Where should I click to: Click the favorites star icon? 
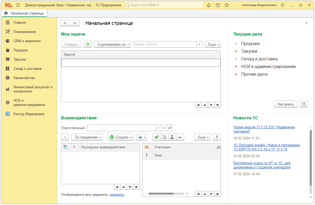[x=227, y=5]
